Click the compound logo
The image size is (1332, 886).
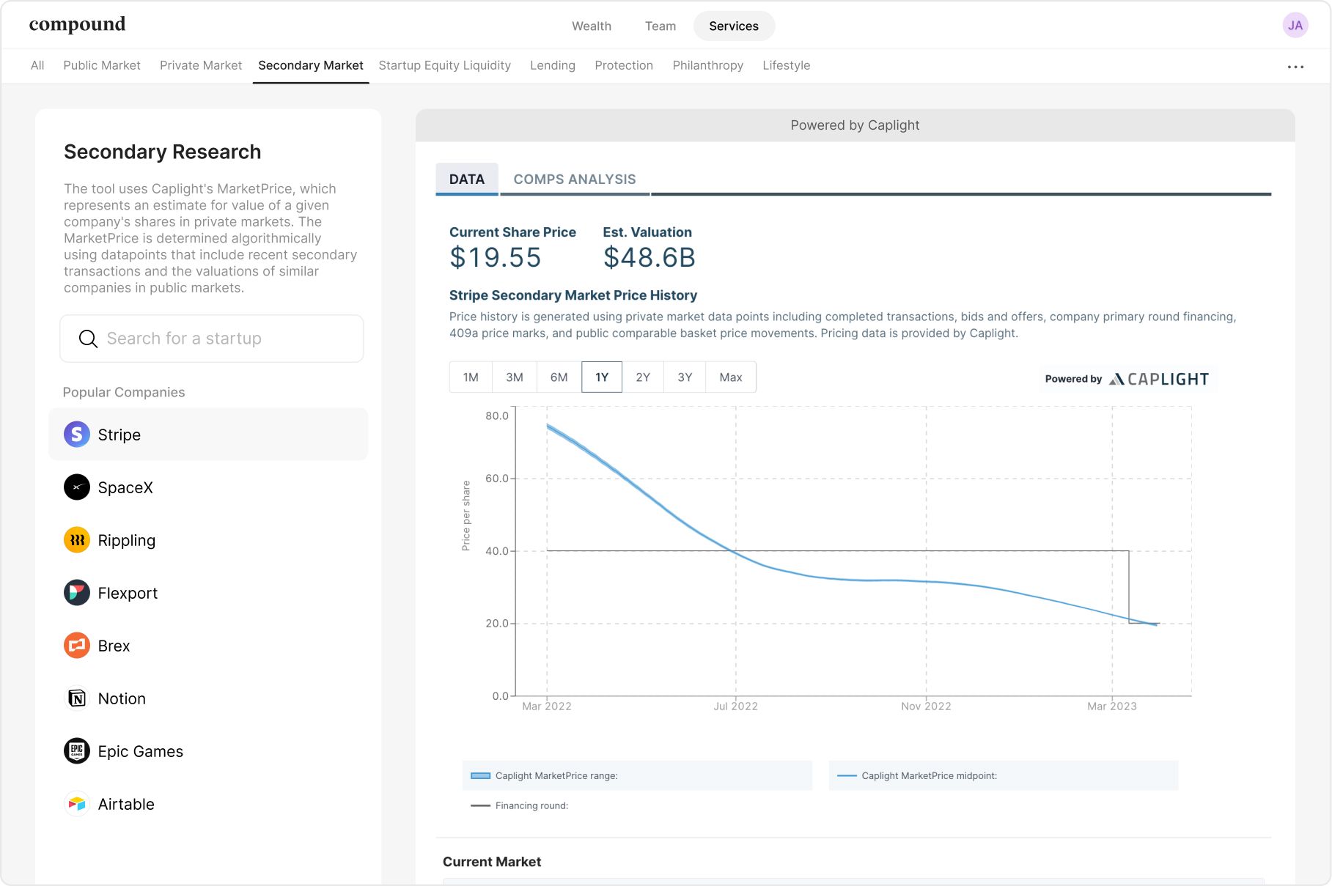78,25
